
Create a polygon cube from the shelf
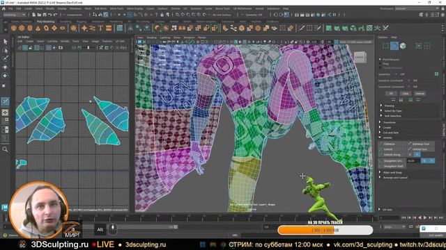[x=22, y=28]
